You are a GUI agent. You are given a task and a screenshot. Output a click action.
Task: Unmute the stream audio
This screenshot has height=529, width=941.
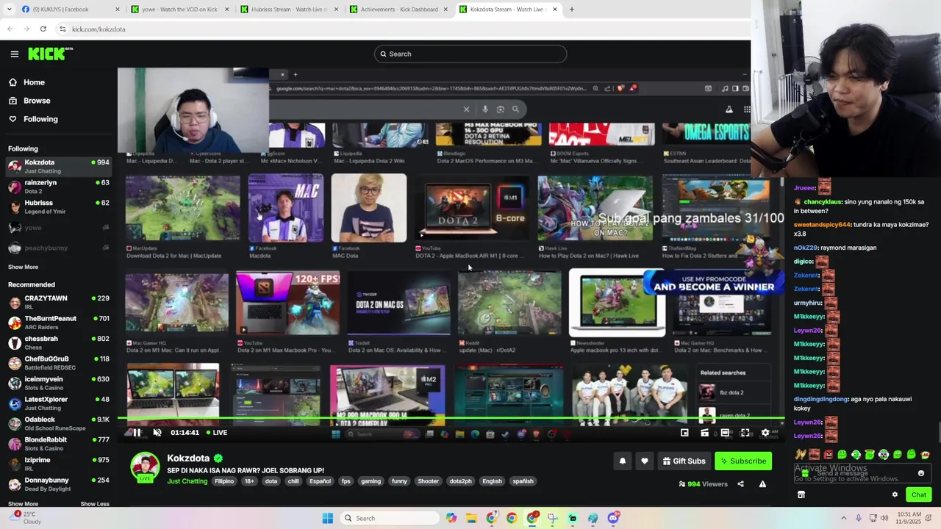point(157,433)
